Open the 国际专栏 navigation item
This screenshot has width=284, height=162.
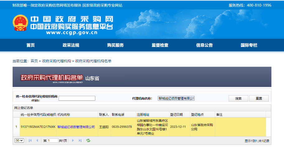249,45
